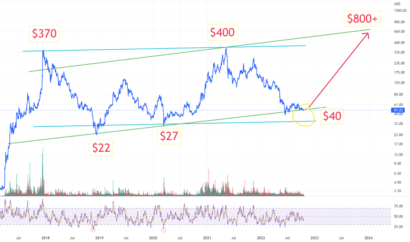Click the 9.00 price axis label

point(398,164)
